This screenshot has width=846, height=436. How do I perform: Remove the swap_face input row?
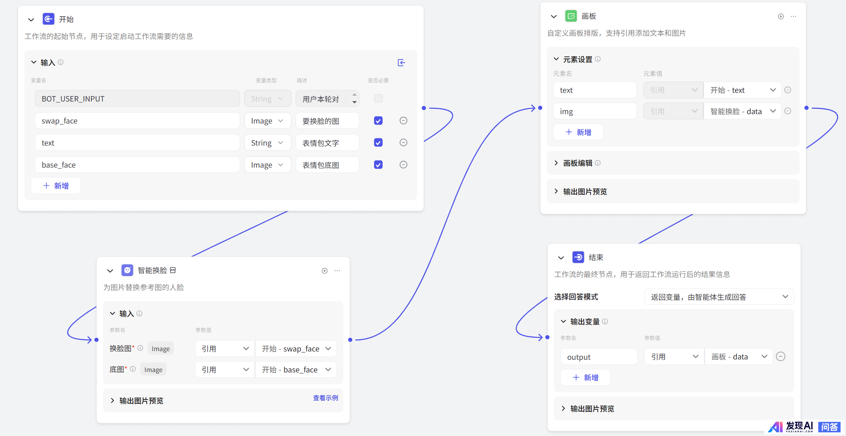[x=403, y=121]
